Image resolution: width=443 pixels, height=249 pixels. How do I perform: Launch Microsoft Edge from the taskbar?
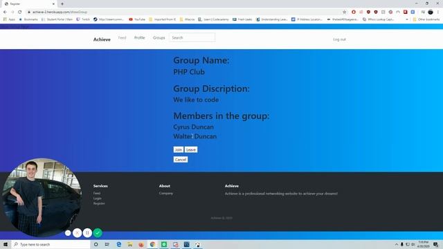pos(118,244)
